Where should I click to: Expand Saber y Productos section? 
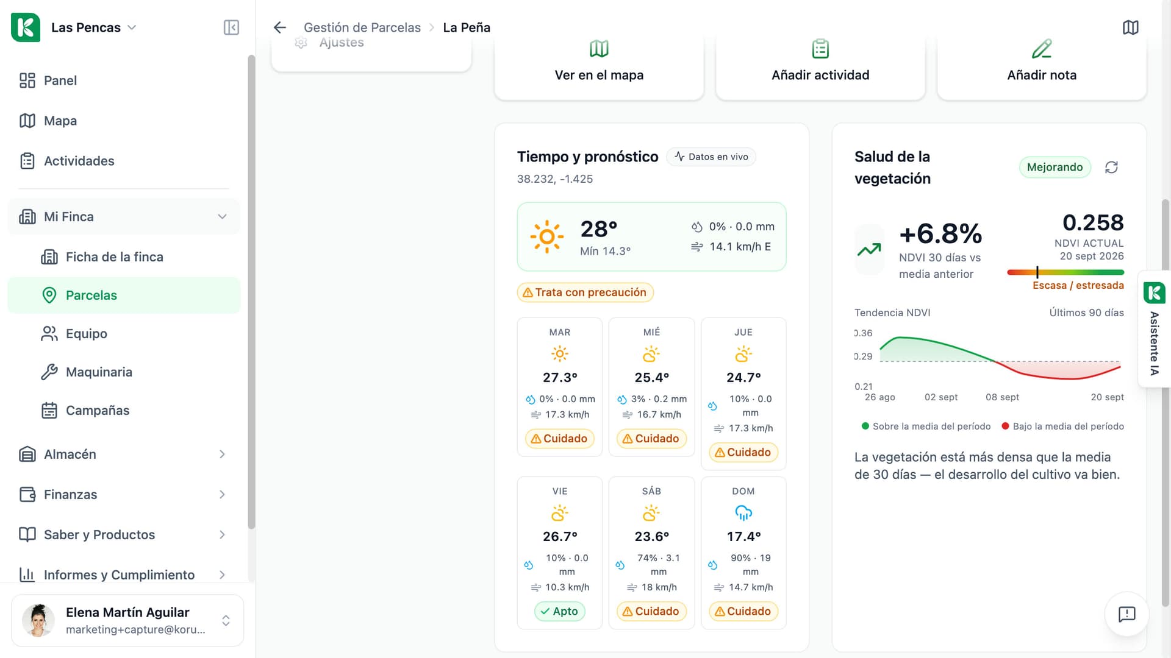[222, 534]
